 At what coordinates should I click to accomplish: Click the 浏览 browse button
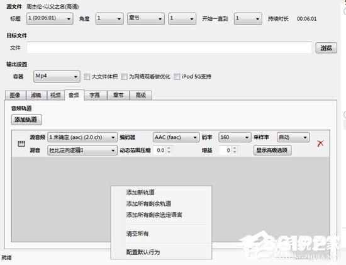pyautogui.click(x=326, y=48)
